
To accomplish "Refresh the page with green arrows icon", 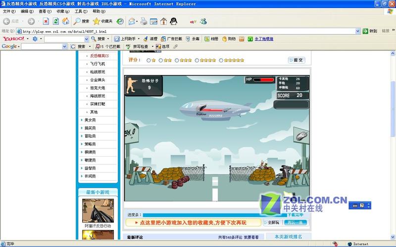I will click(56, 21).
